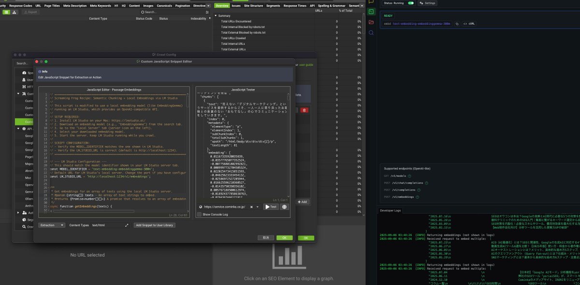Expand more right-panel tabs dropdown after Semantic
The width and height of the screenshot is (580, 285).
point(362,5)
